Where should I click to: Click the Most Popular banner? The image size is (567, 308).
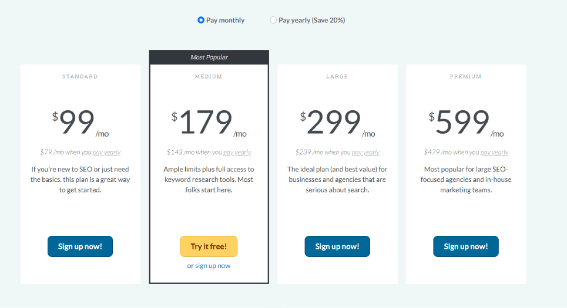pos(209,57)
